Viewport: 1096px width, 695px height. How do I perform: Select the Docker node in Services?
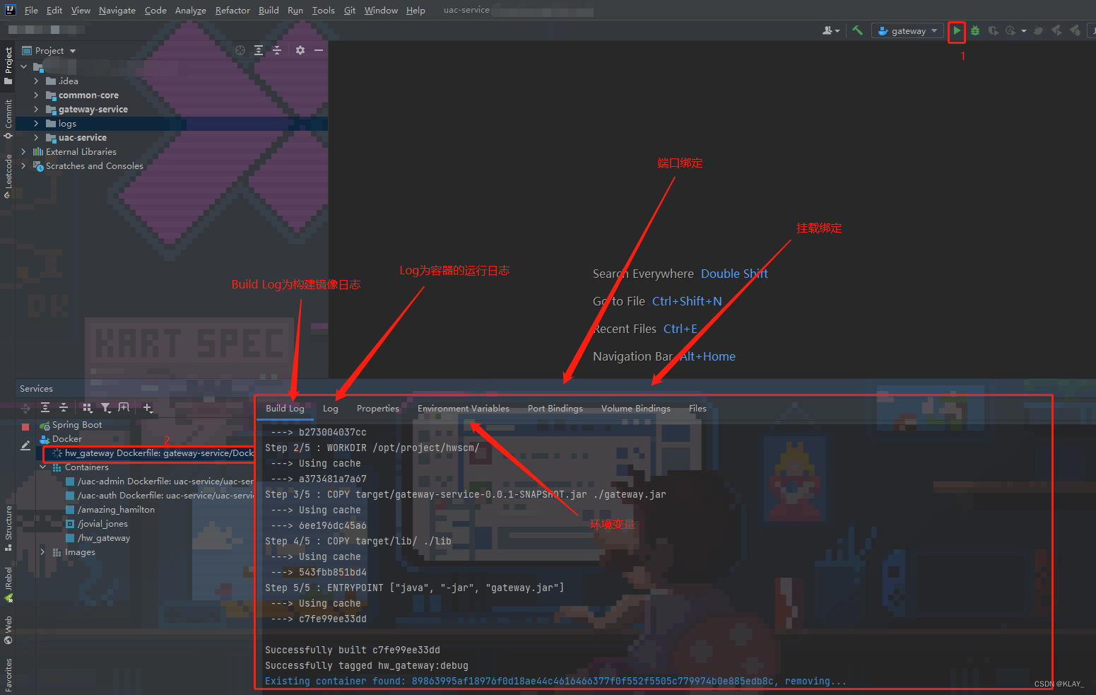(67, 438)
